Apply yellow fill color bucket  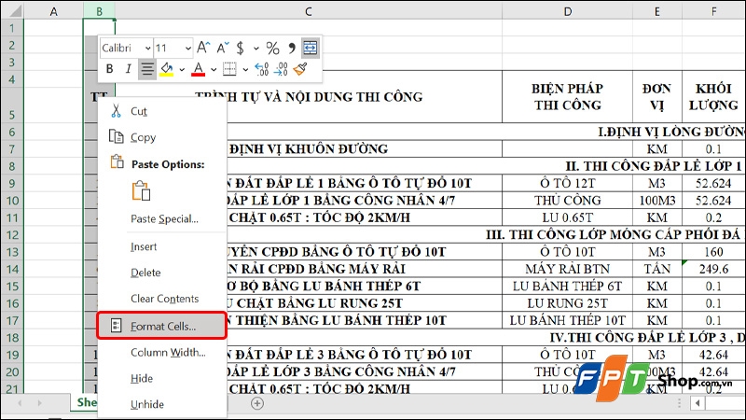(x=167, y=69)
